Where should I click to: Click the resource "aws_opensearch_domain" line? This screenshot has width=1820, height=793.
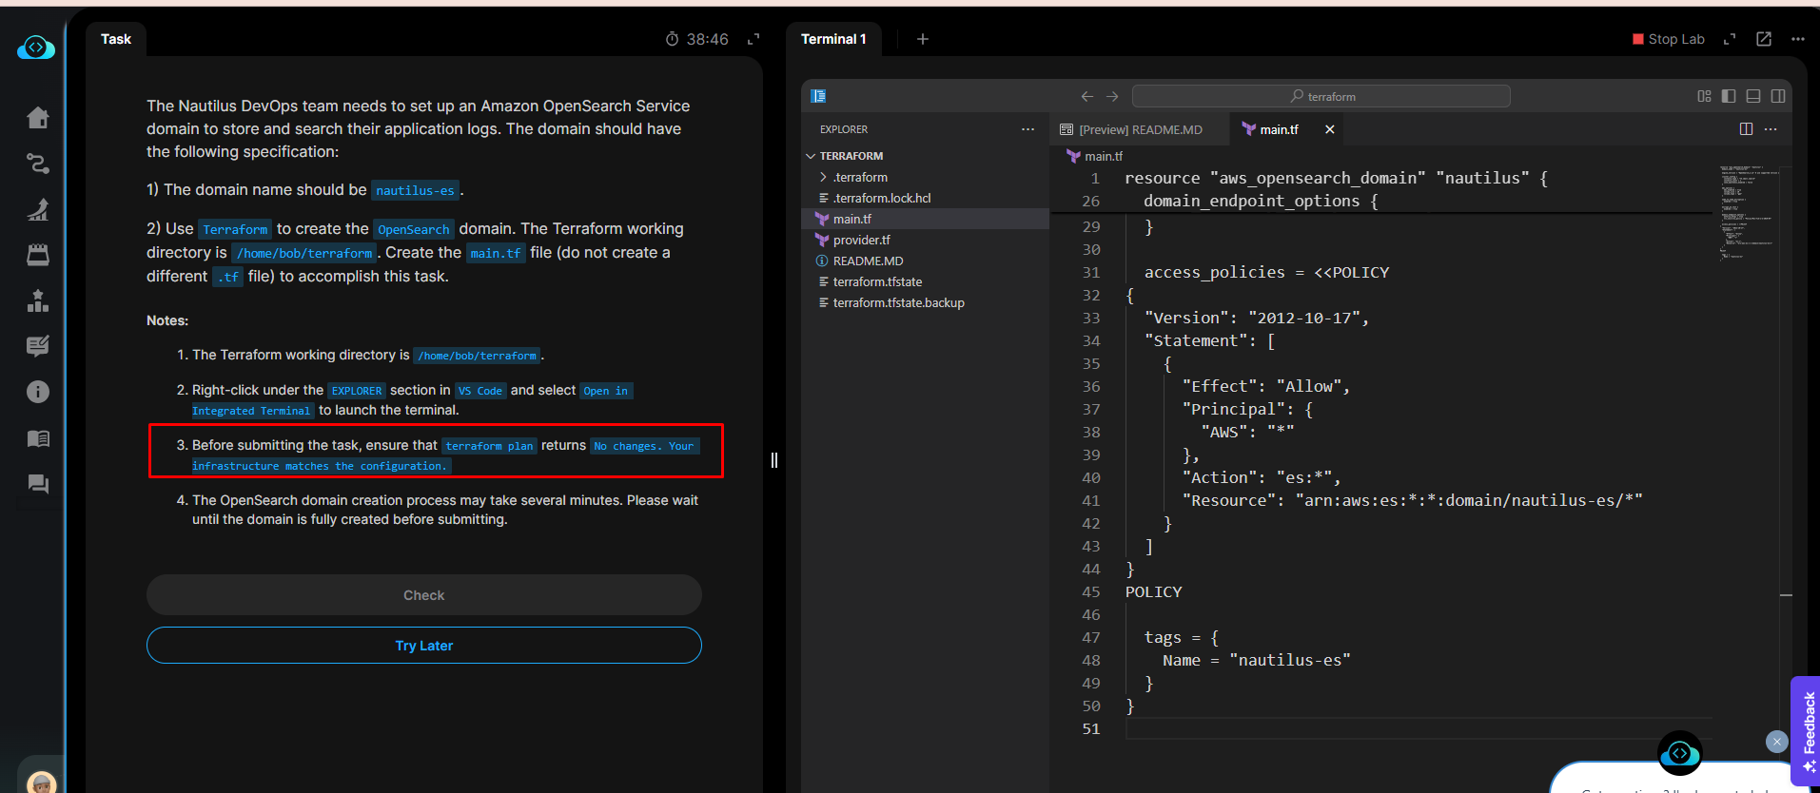1336,178
